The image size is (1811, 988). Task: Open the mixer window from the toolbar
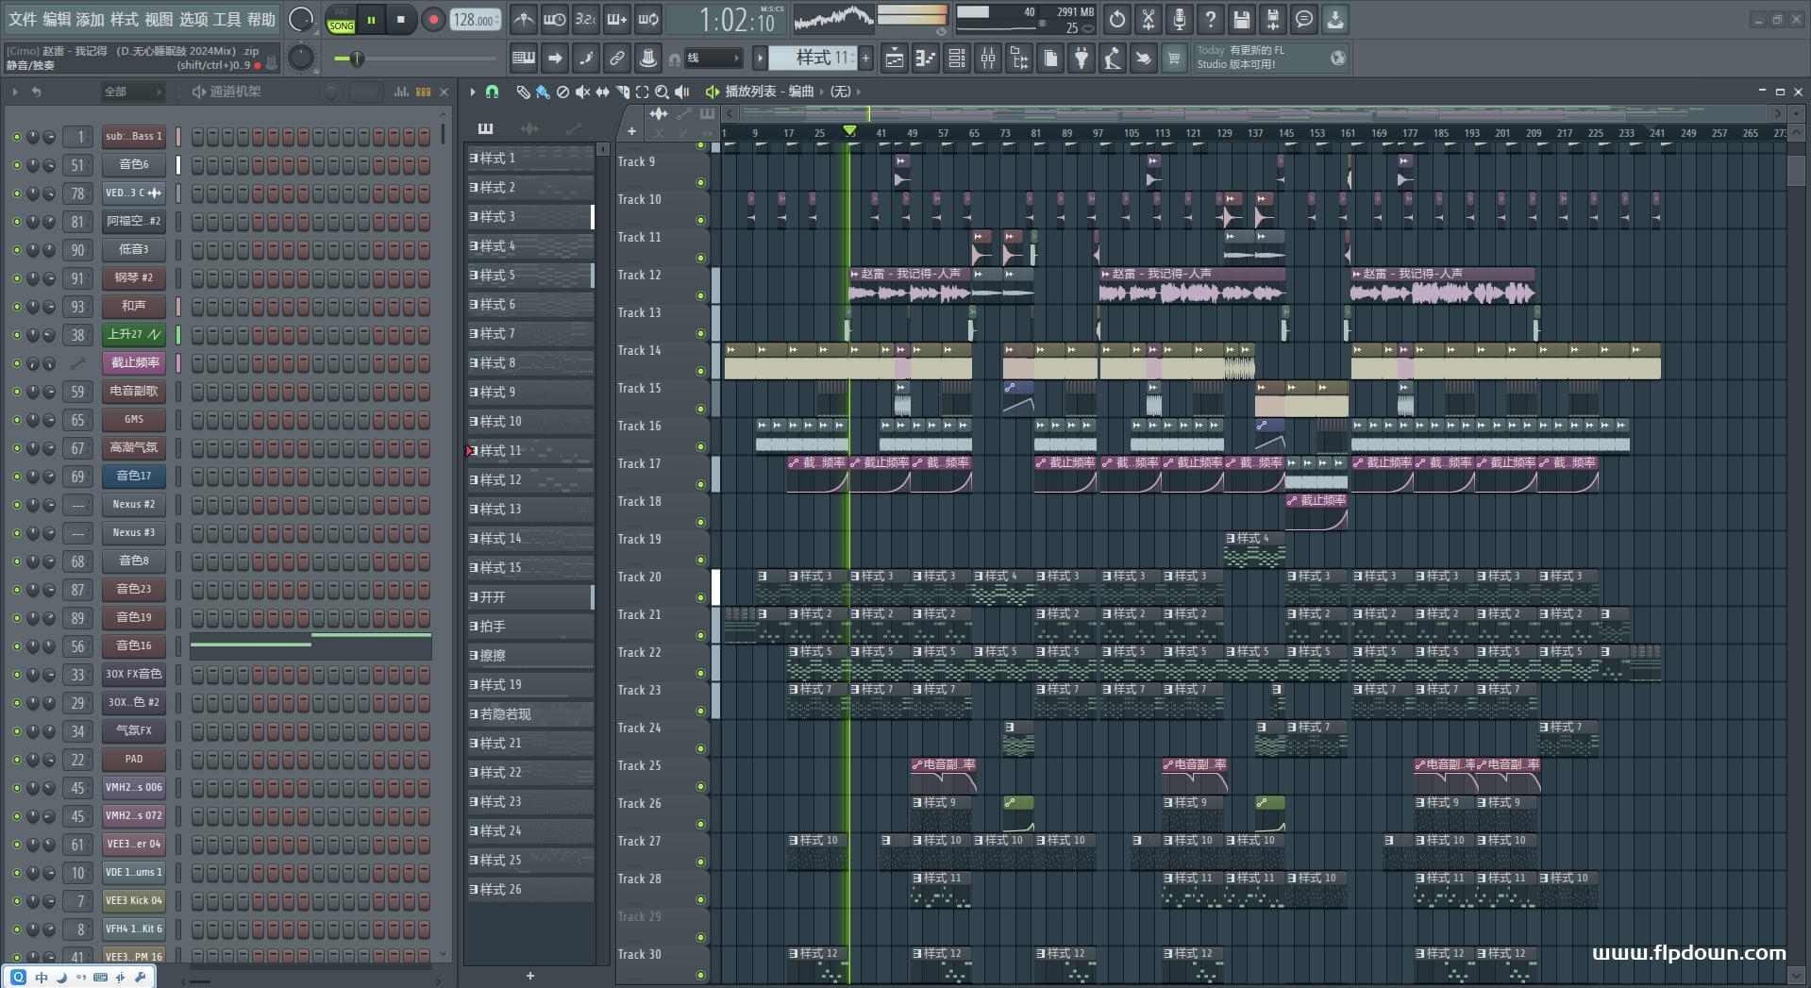click(x=987, y=59)
